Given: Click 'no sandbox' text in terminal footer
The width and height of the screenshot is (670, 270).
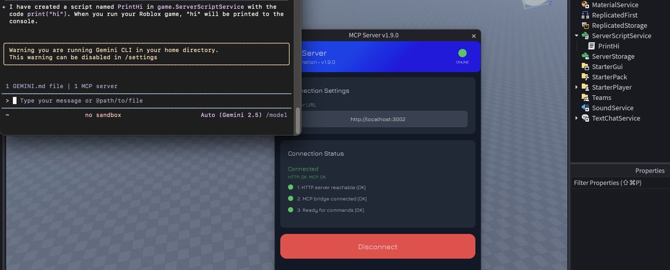Looking at the screenshot, I should point(103,115).
